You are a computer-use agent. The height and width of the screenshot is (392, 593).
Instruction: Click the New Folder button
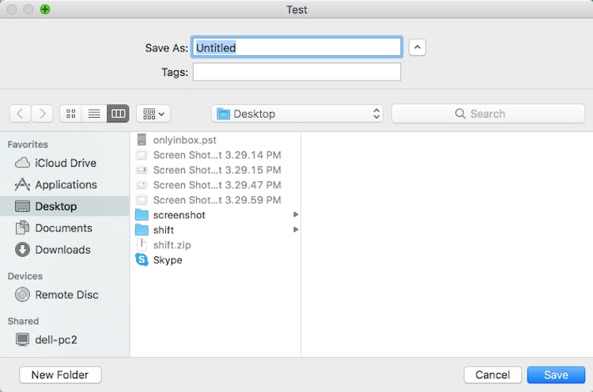tap(60, 375)
